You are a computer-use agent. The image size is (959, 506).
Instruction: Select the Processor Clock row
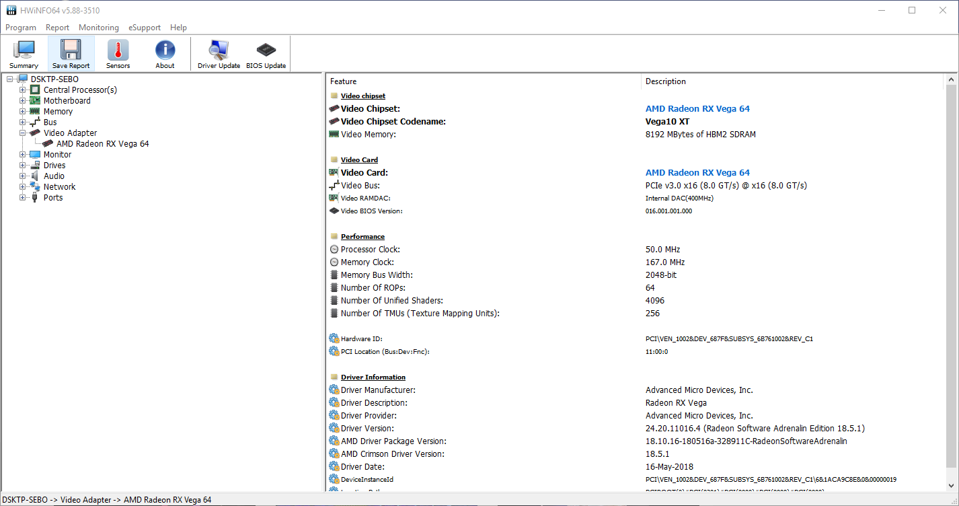tap(636, 250)
